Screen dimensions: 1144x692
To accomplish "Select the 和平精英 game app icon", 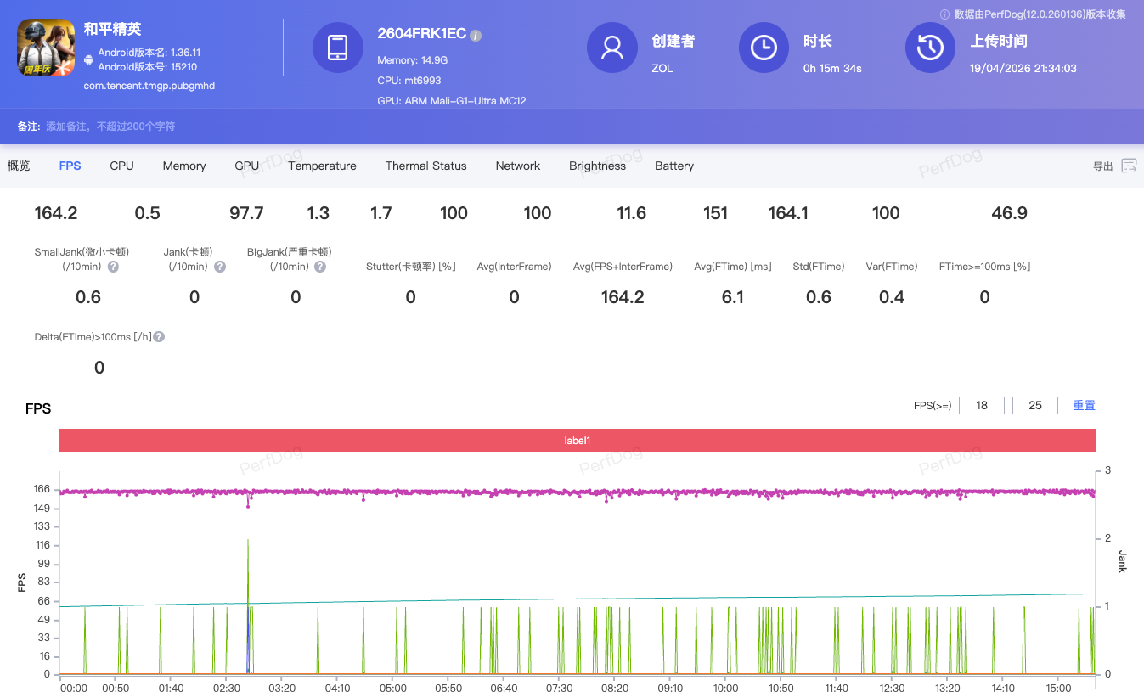I will pos(45,48).
